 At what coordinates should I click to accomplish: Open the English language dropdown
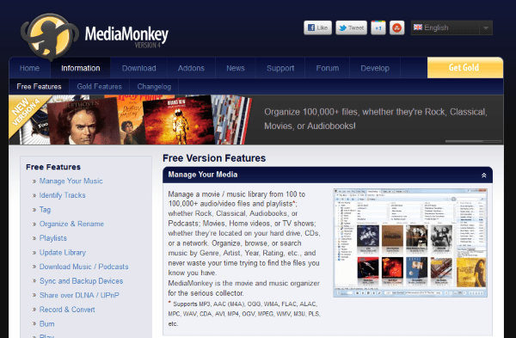point(451,28)
